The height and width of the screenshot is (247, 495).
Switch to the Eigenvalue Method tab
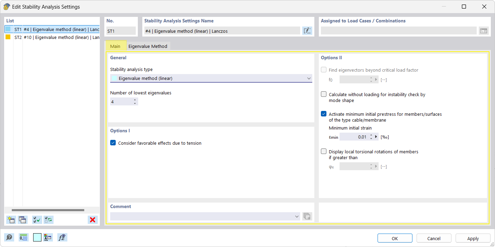pos(148,47)
